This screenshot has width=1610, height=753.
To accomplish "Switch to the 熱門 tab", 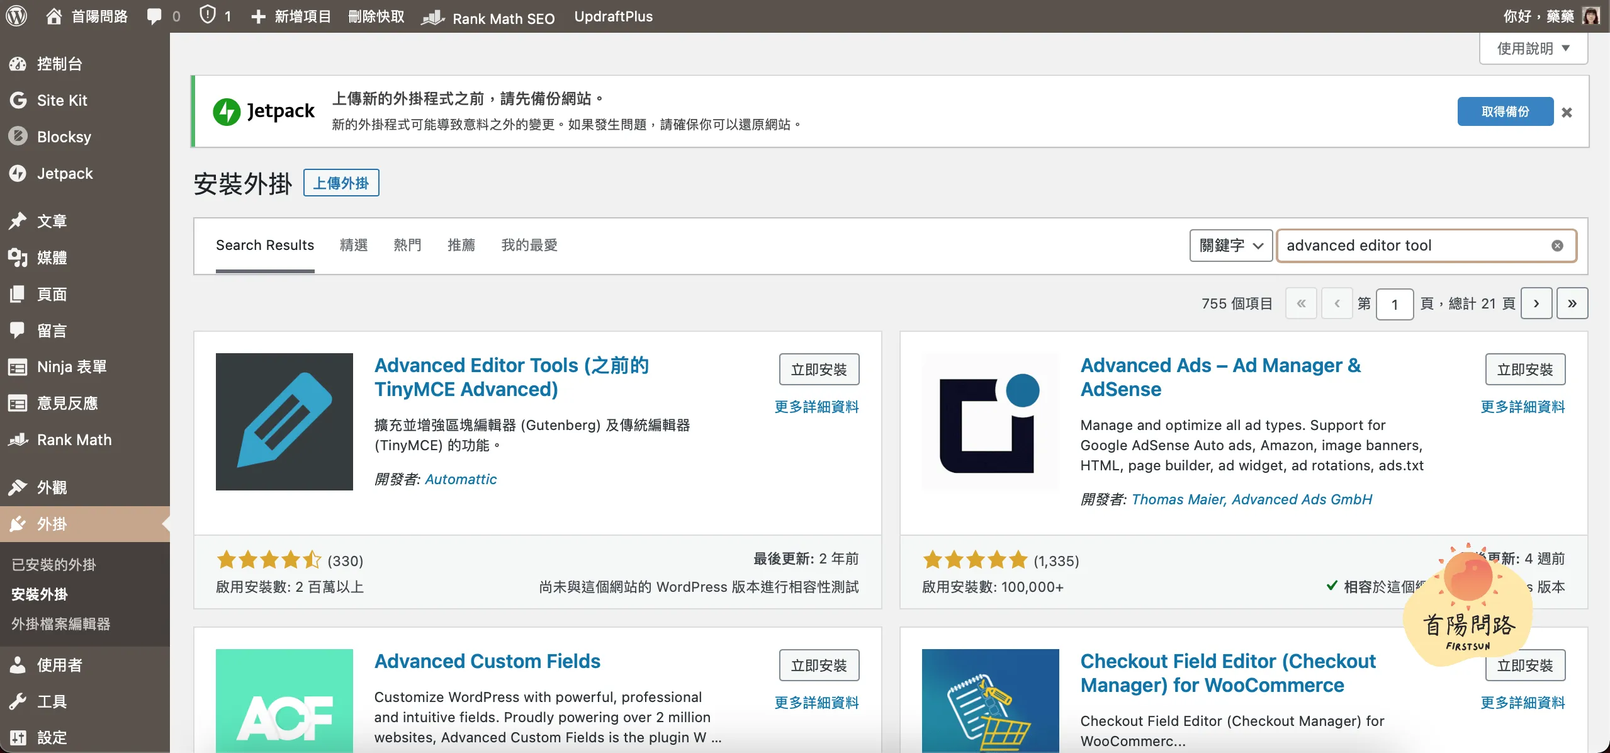I will (407, 245).
